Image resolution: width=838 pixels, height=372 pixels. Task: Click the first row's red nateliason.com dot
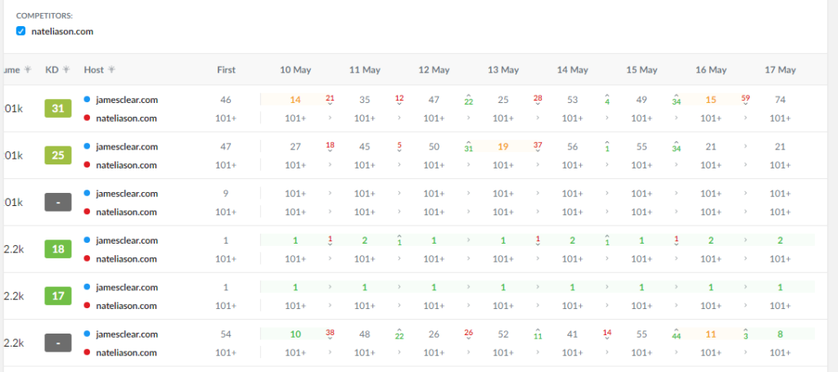coord(87,118)
